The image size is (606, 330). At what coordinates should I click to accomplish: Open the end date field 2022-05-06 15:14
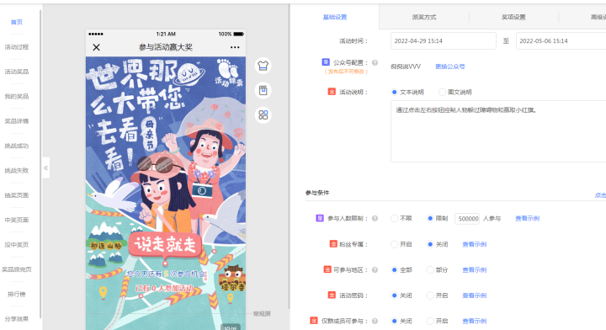coord(561,41)
